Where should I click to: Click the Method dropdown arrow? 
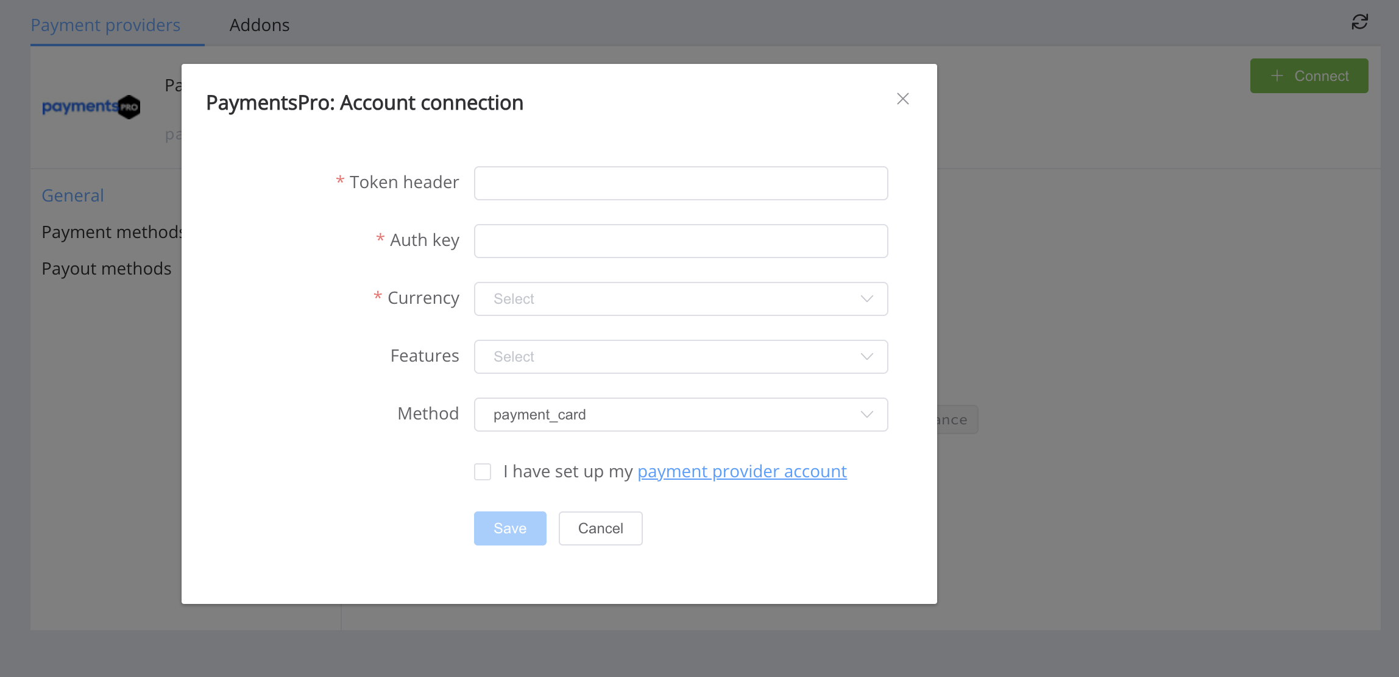865,413
